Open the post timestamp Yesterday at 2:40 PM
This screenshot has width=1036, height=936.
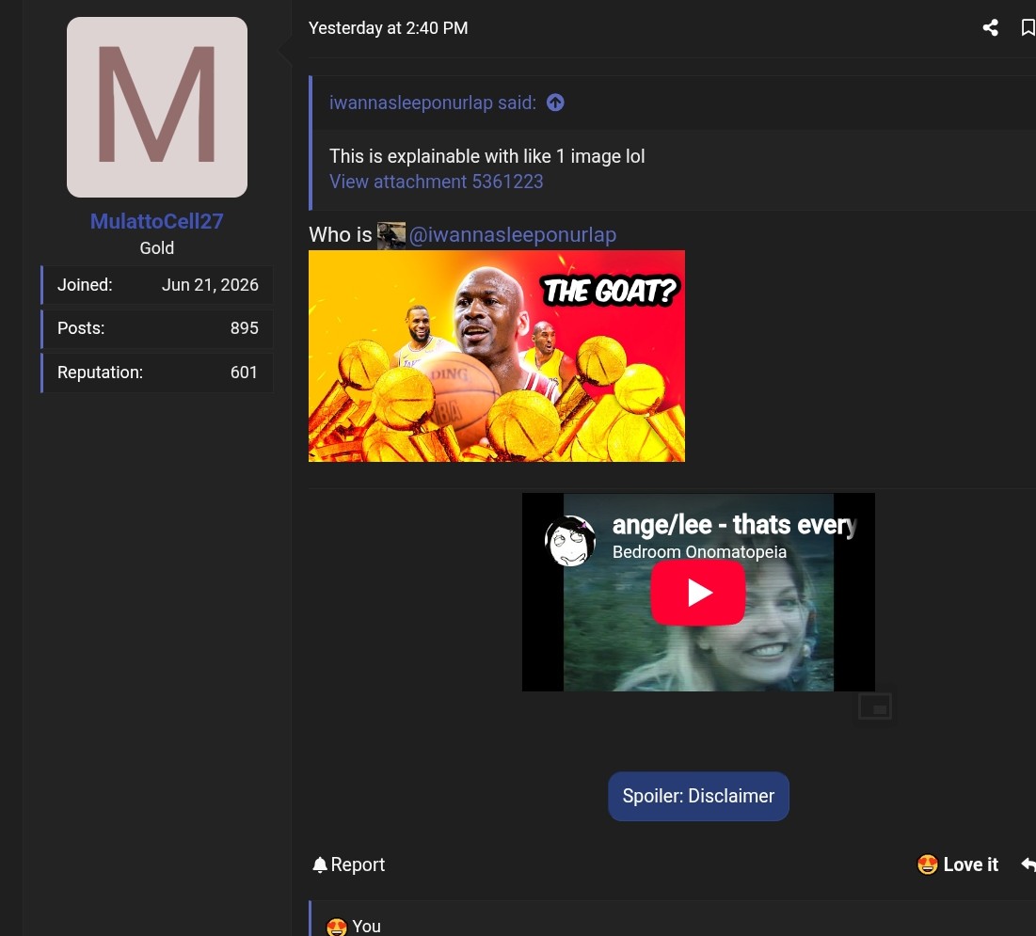pos(388,28)
